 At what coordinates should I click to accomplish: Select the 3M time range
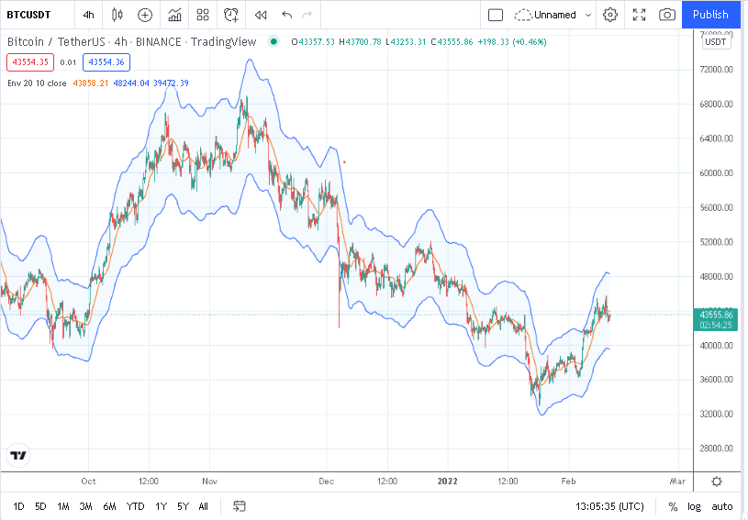coord(86,506)
